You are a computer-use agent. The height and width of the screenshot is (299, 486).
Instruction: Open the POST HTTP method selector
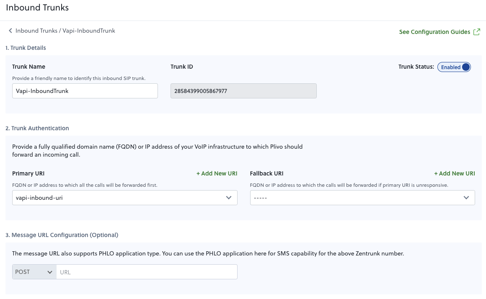pos(34,271)
